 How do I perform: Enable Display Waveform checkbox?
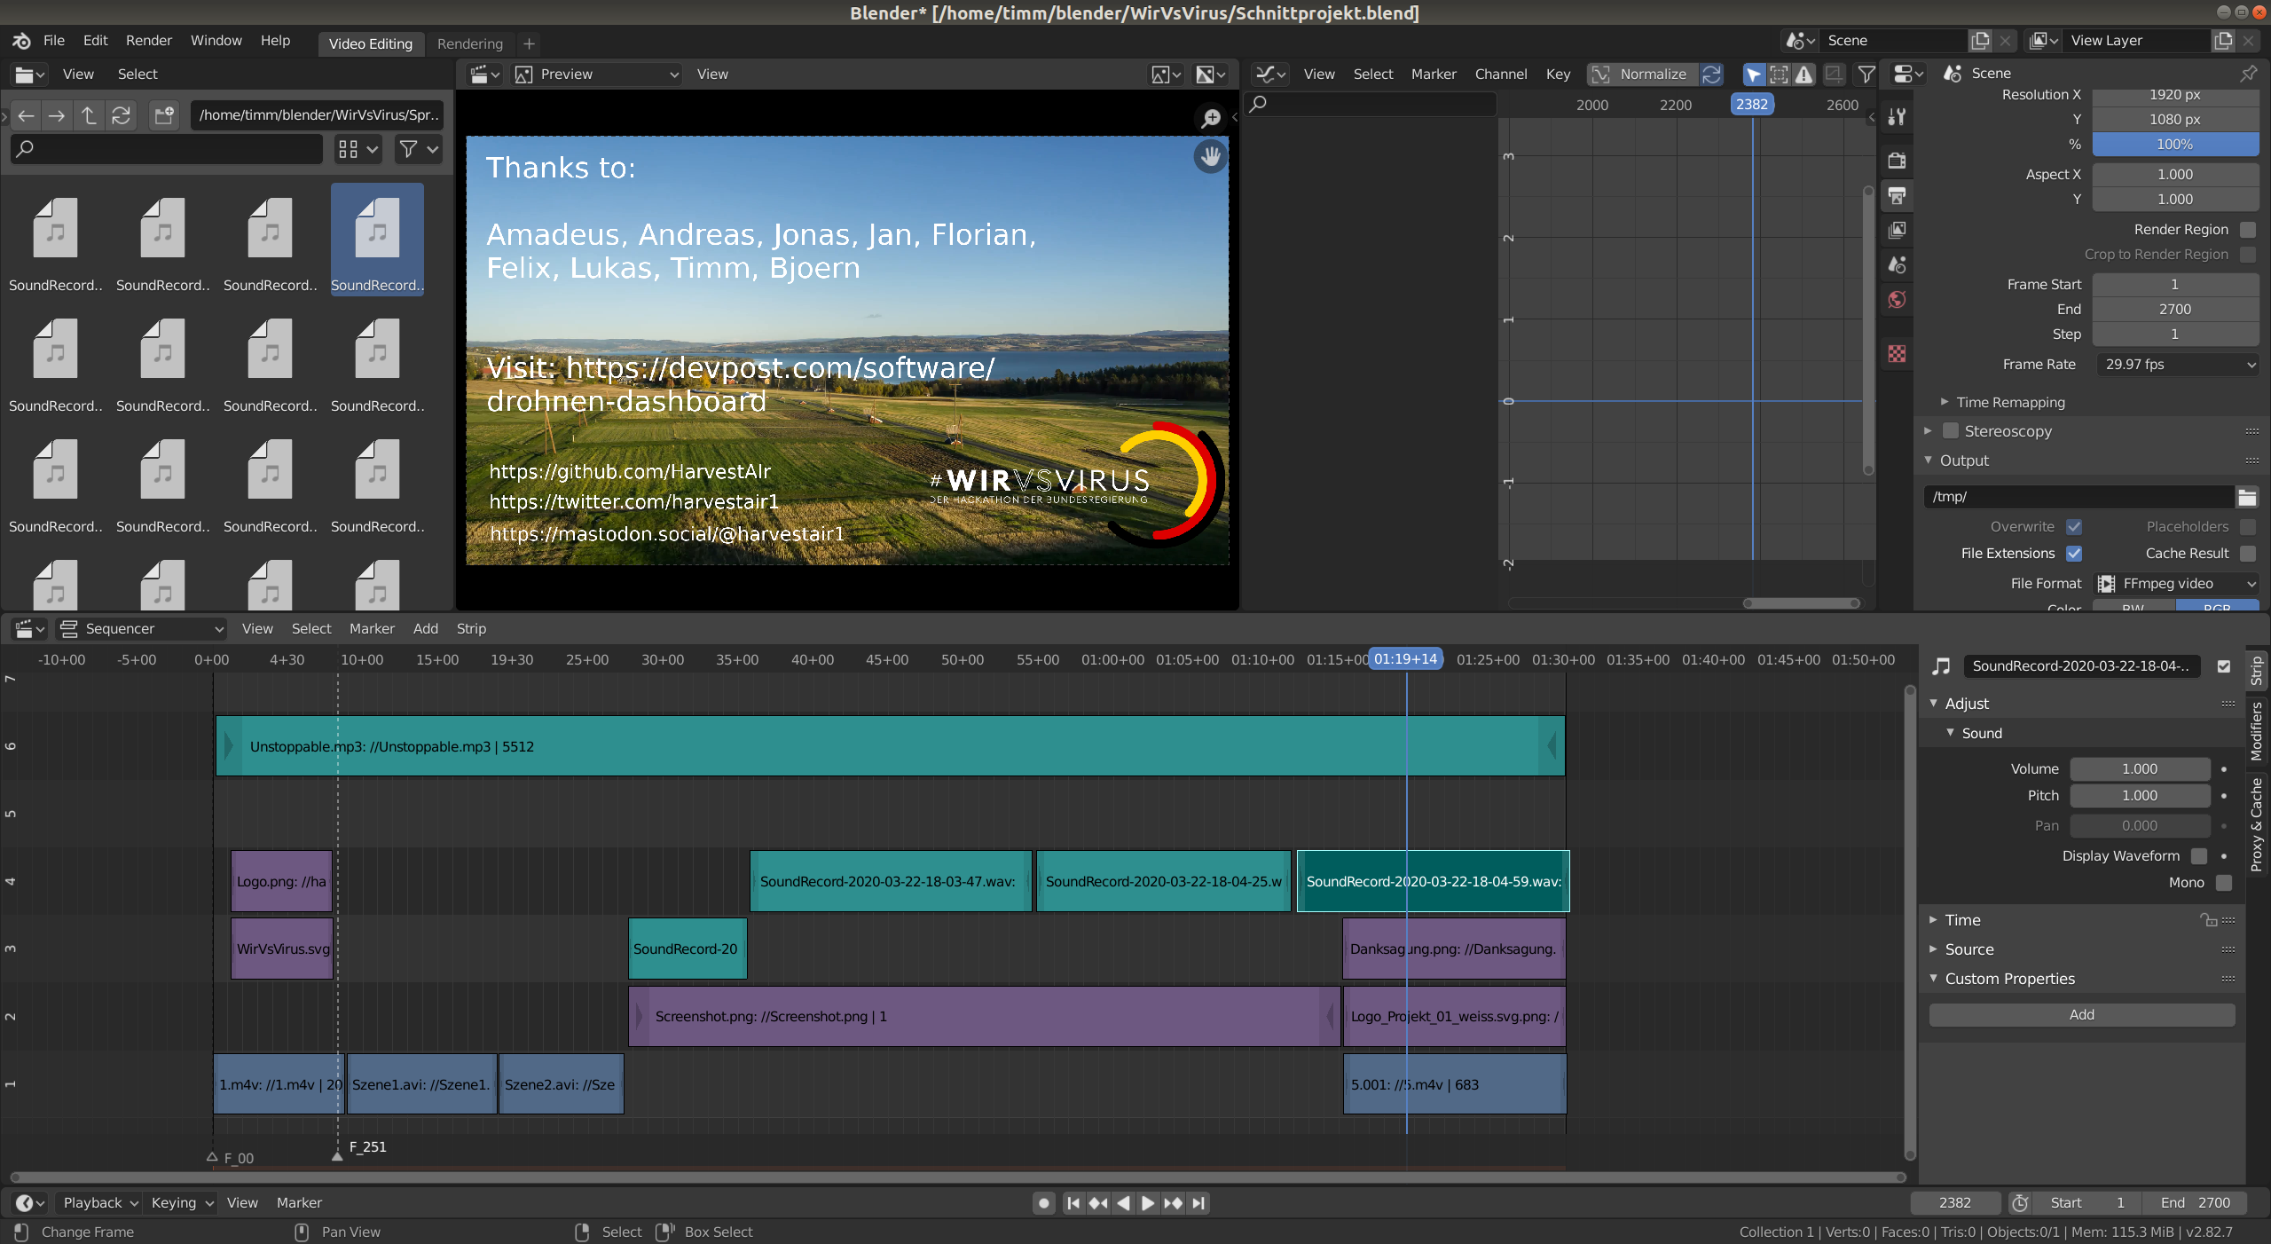click(2198, 856)
